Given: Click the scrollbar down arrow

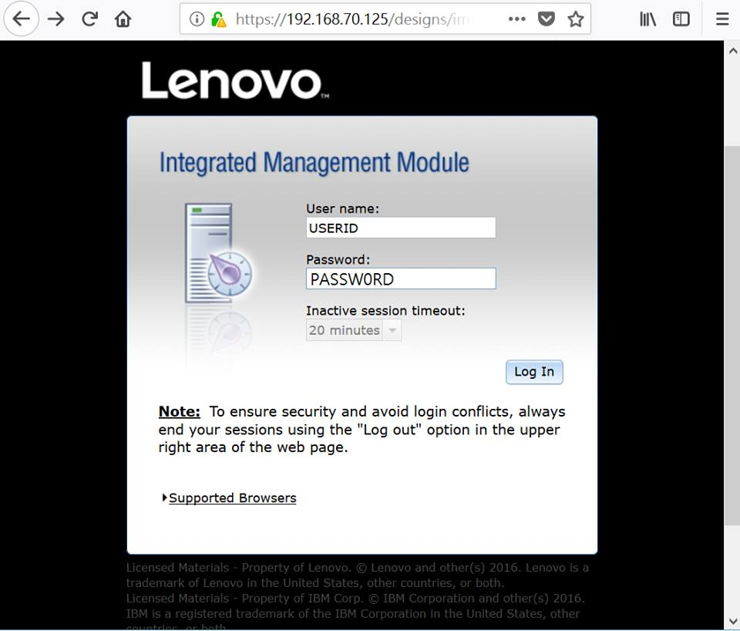Looking at the screenshot, I should pos(732,620).
